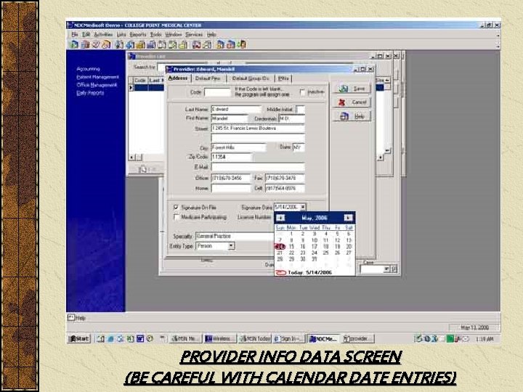Open MSN Today taskbar button
Screen dimensions: 523x392
tap(255, 339)
